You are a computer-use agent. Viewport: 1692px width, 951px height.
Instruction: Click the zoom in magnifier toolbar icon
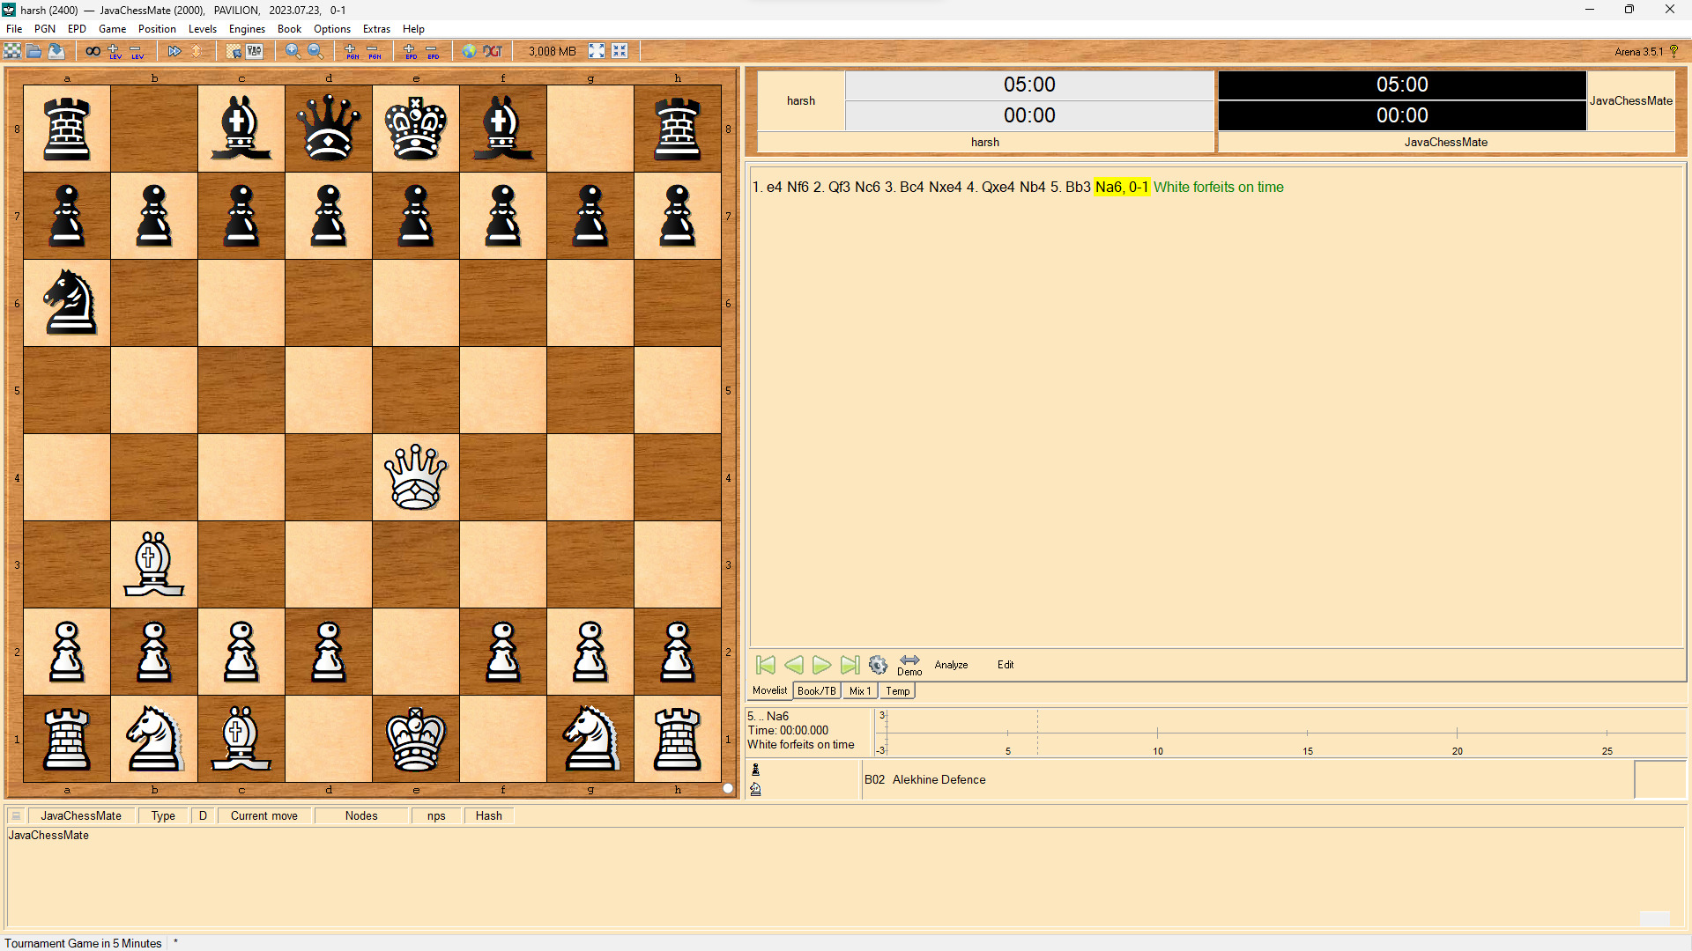coord(293,51)
